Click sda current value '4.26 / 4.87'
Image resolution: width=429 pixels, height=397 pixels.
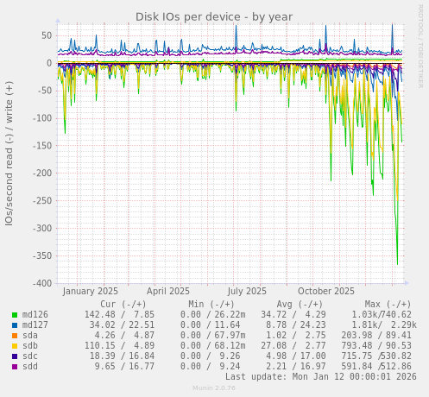[x=124, y=336]
